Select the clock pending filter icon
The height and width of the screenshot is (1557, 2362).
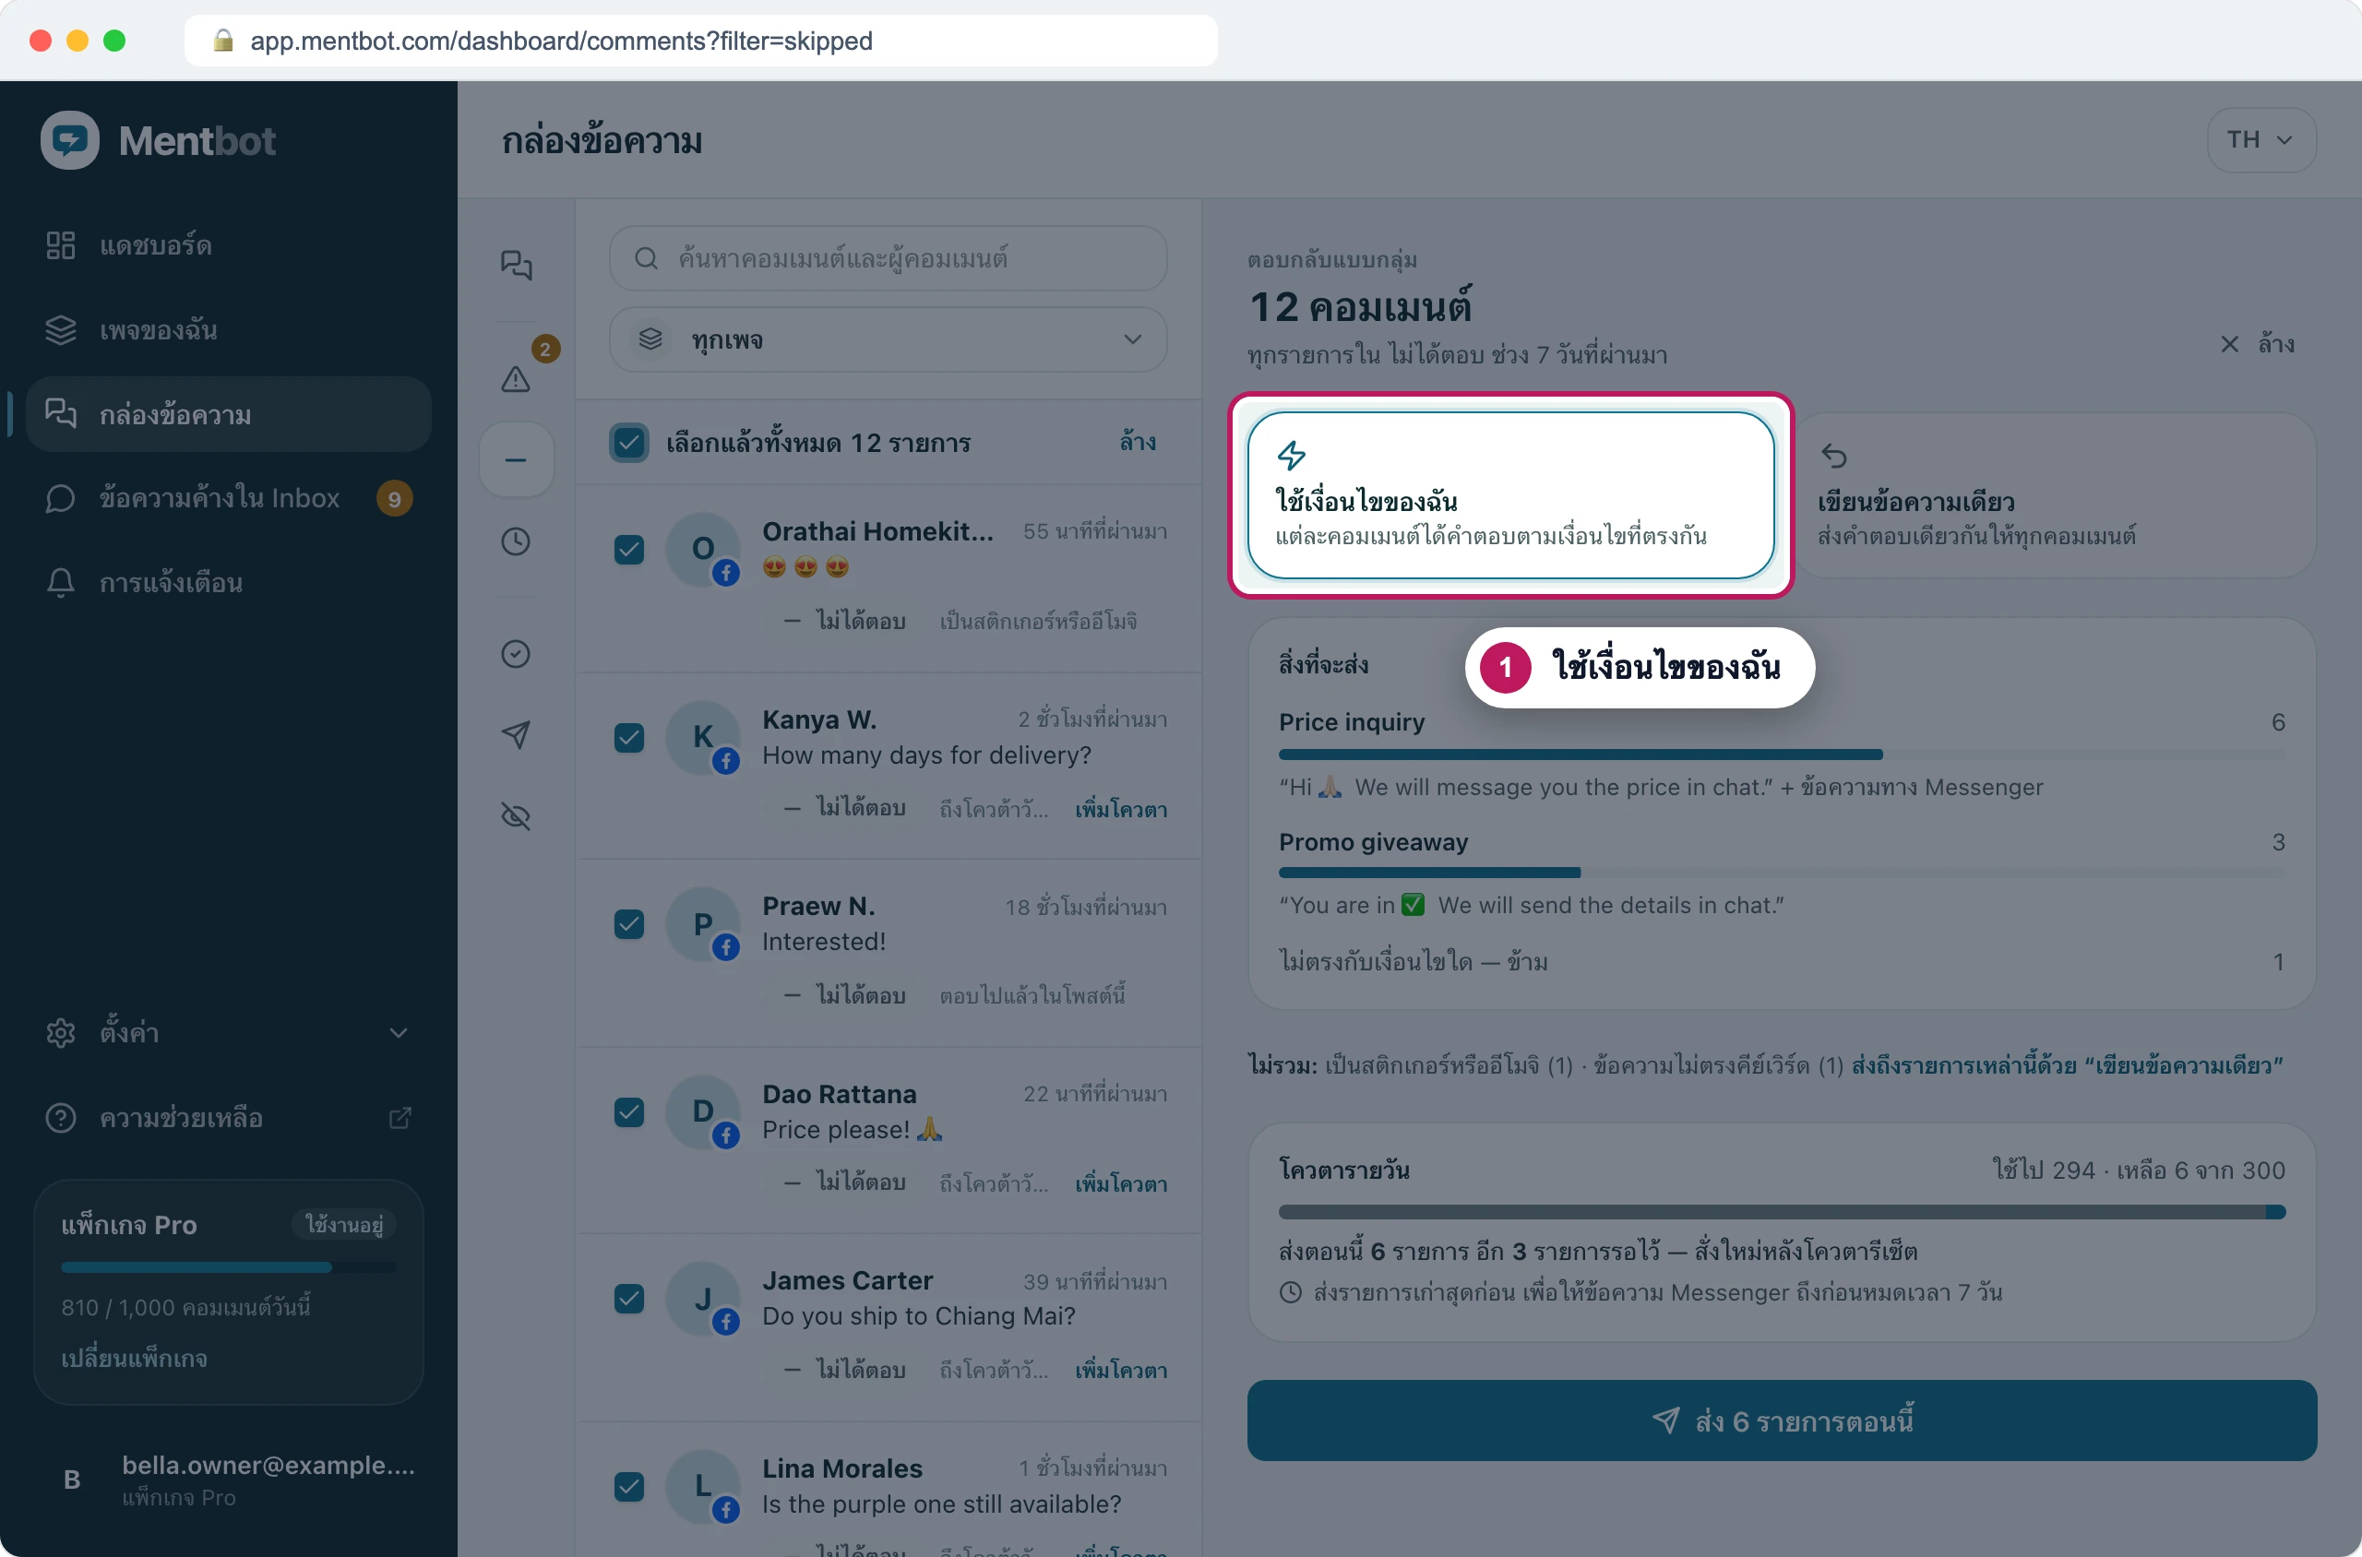(x=516, y=541)
